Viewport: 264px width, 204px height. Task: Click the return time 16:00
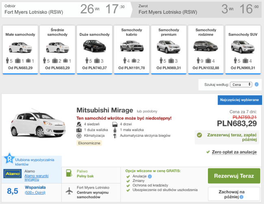pos(249,9)
